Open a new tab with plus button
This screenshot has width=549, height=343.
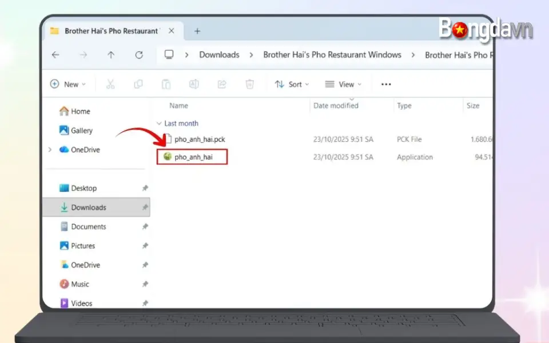click(x=197, y=31)
